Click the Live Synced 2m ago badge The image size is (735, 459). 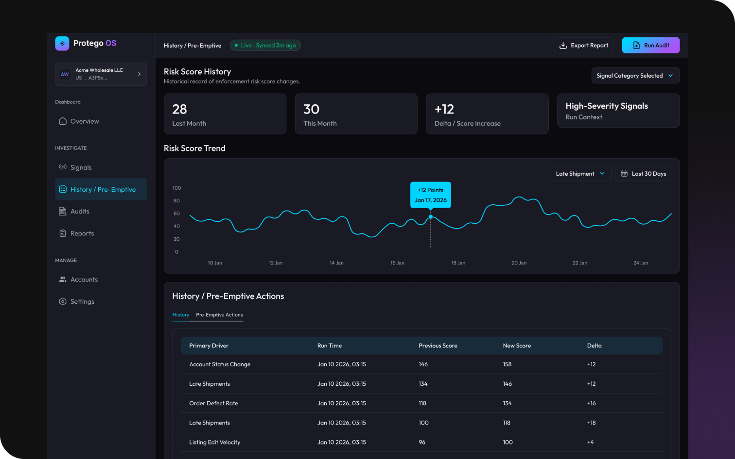coord(265,45)
